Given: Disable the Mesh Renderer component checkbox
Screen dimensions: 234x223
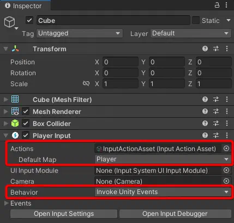Looking at the screenshot, I should coord(26,111).
